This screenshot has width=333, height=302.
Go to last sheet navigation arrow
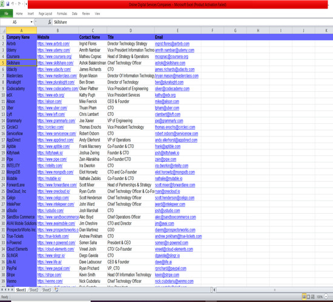point(12,289)
